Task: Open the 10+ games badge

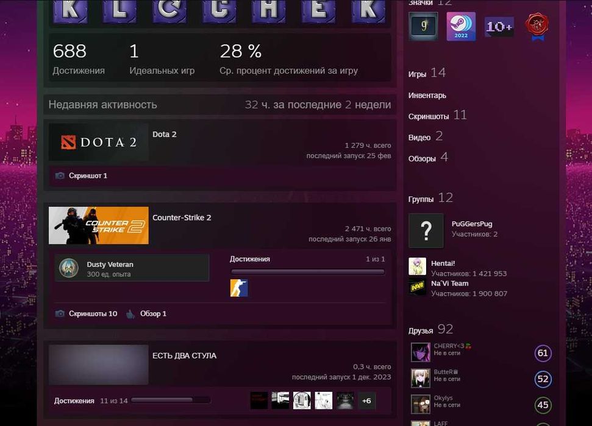Action: point(499,27)
